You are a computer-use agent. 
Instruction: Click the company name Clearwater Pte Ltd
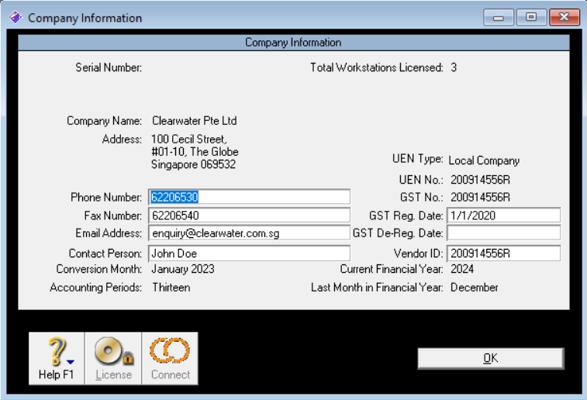[194, 121]
